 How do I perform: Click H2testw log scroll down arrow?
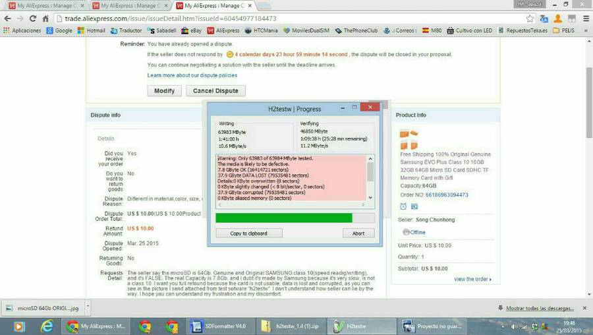click(x=370, y=197)
